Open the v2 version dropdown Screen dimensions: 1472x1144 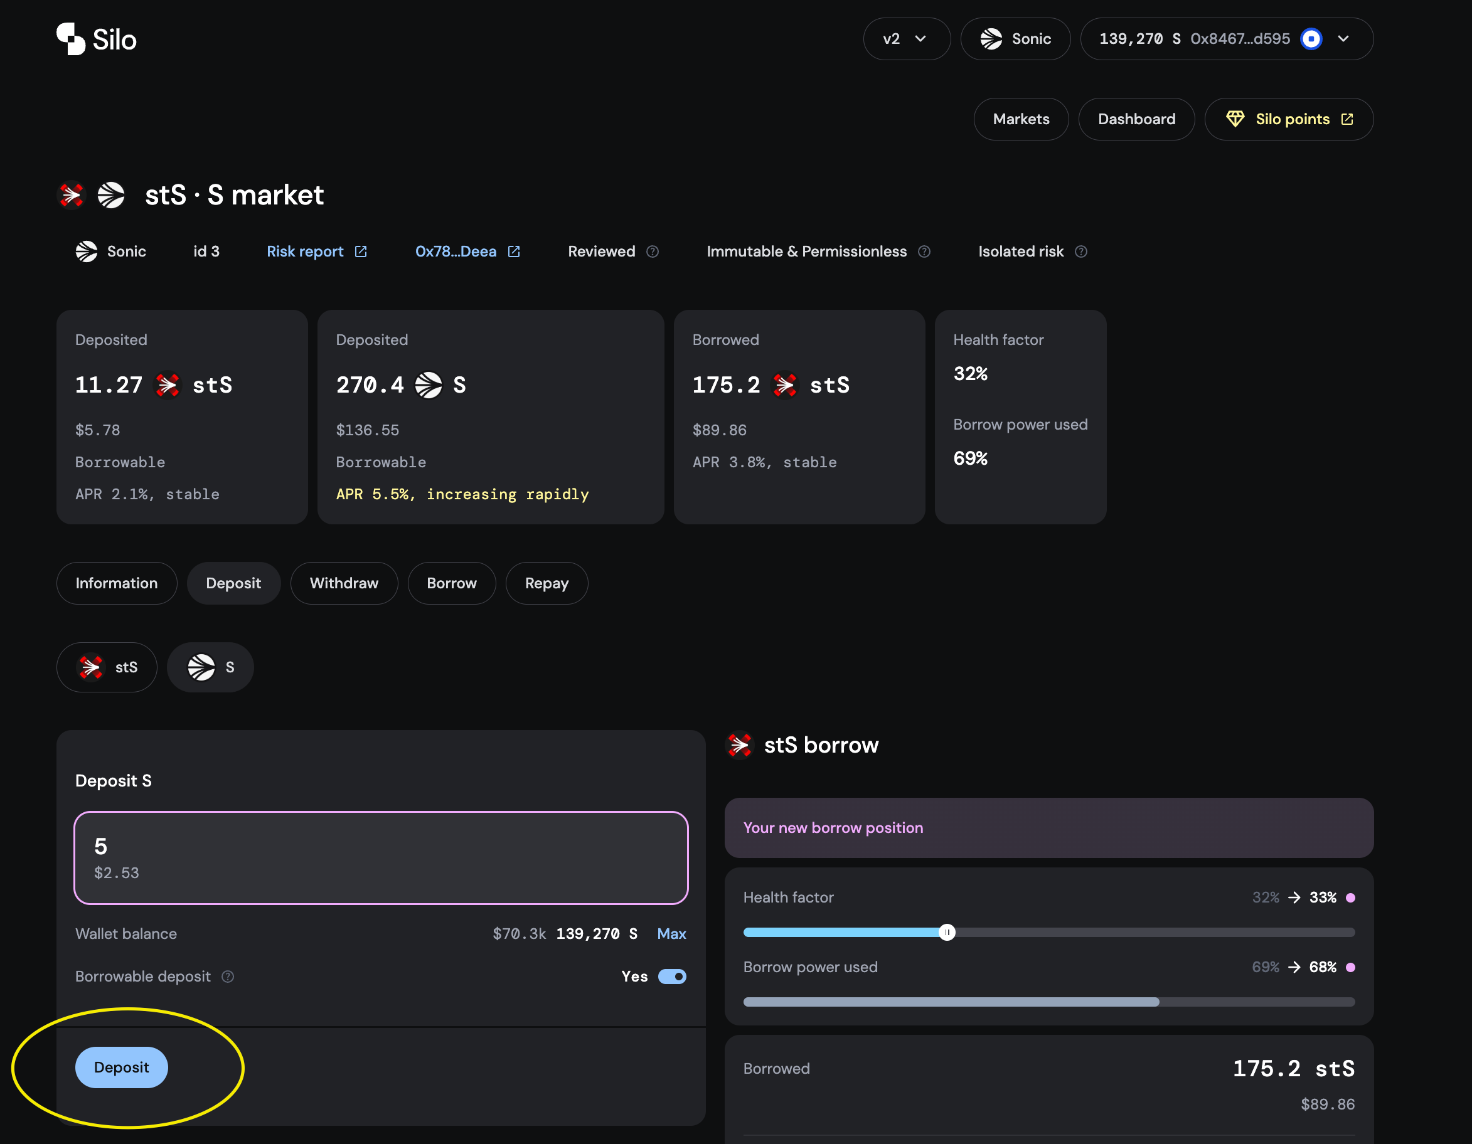[x=906, y=39]
